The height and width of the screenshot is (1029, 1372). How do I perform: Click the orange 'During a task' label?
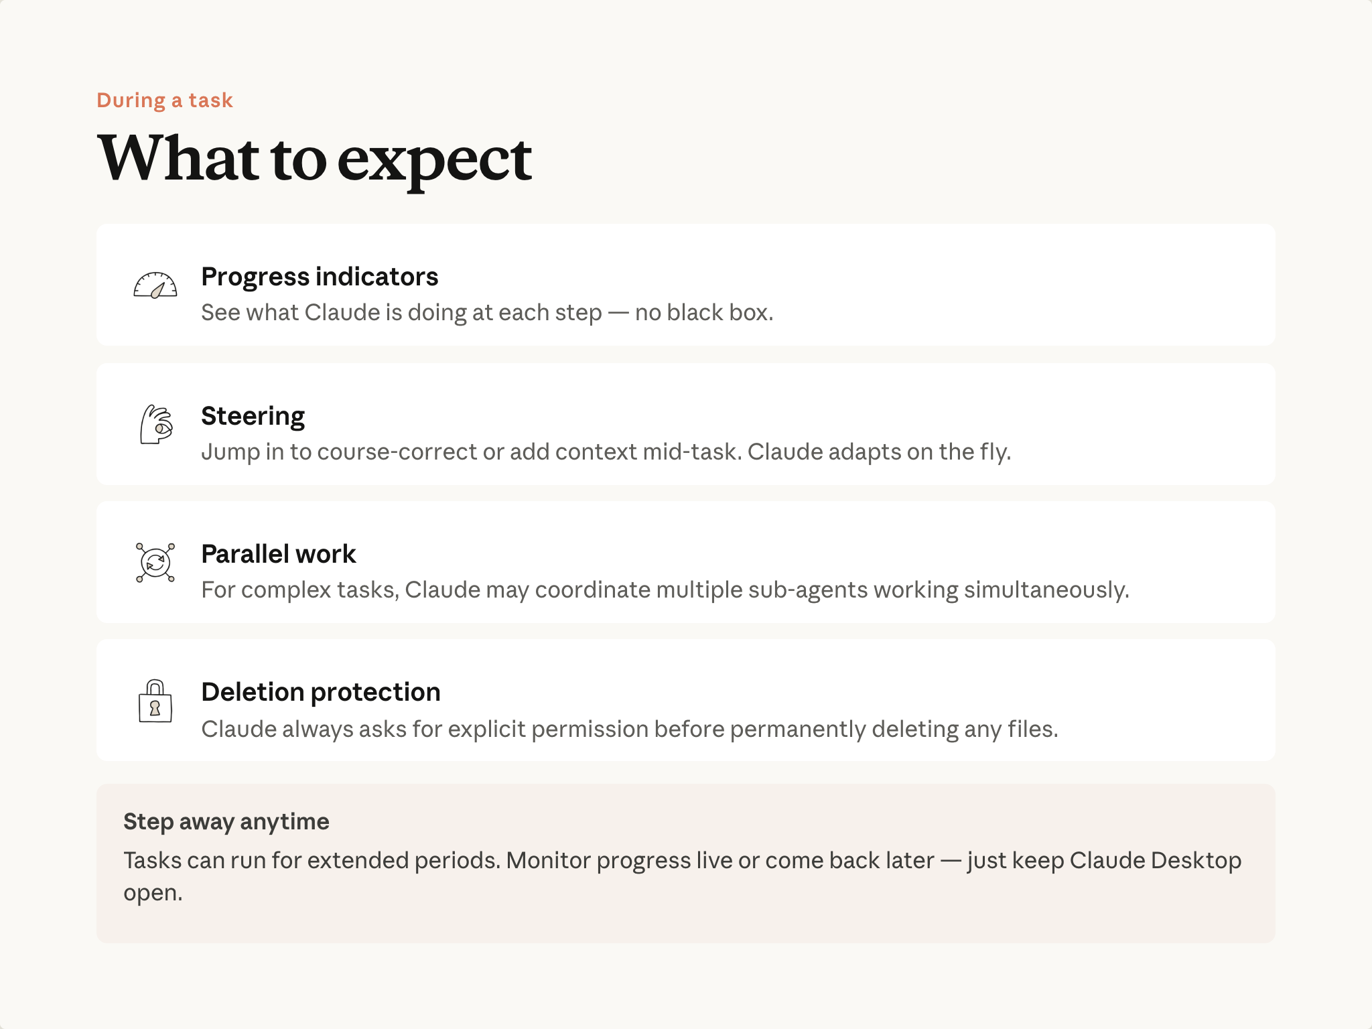click(165, 100)
